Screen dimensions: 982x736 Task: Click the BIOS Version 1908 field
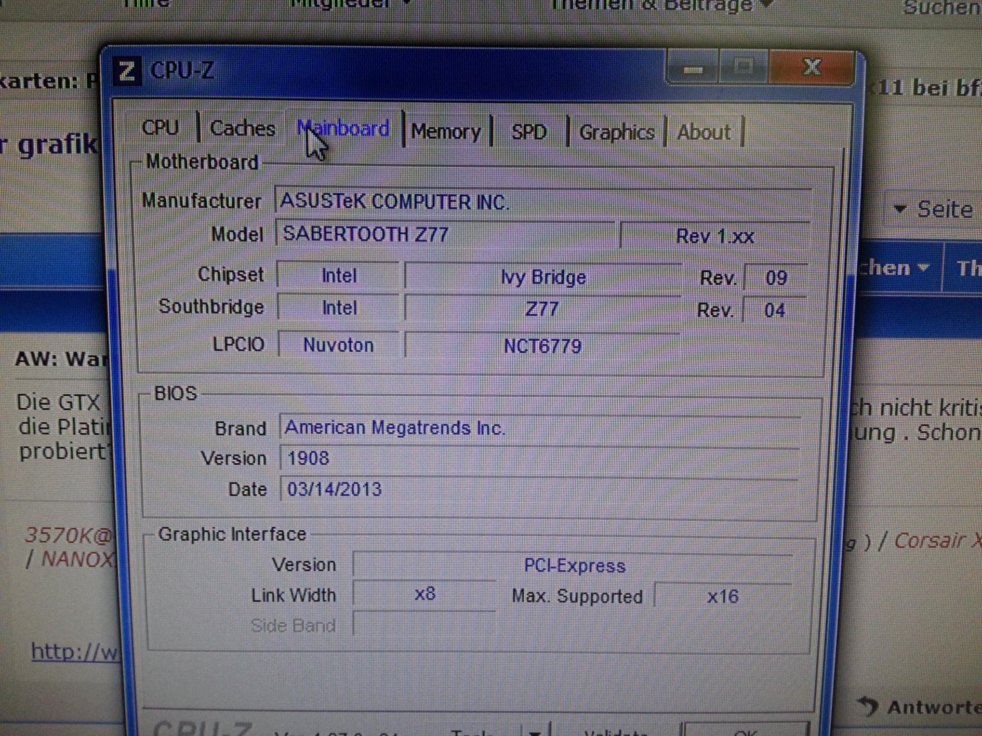(540, 459)
